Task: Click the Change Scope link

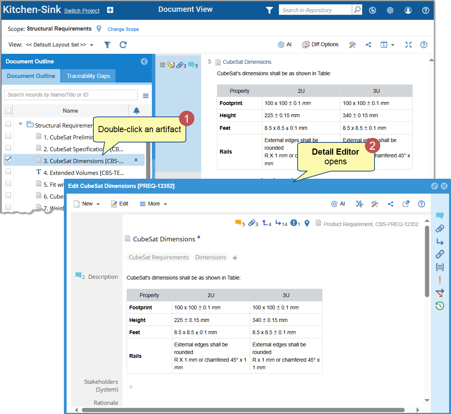Action: click(123, 29)
